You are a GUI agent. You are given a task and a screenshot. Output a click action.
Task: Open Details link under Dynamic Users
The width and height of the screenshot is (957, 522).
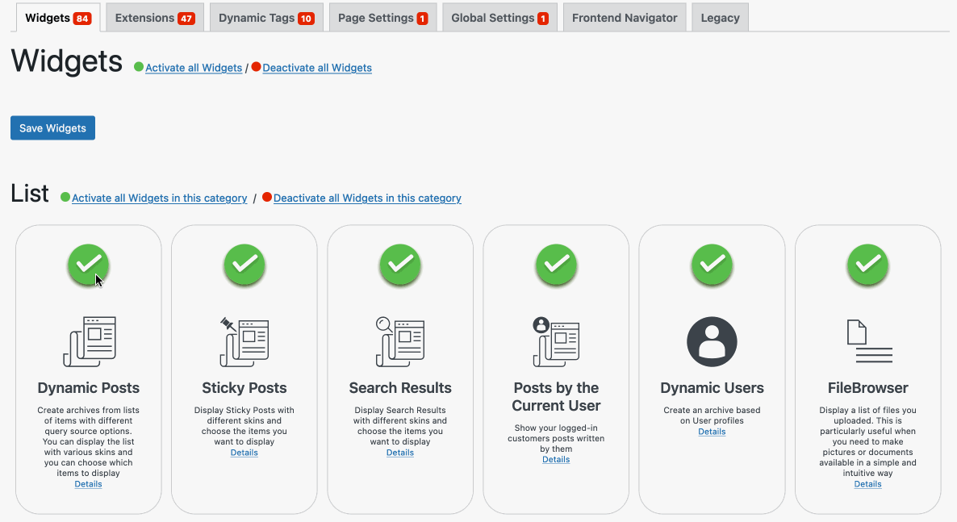pyautogui.click(x=712, y=432)
